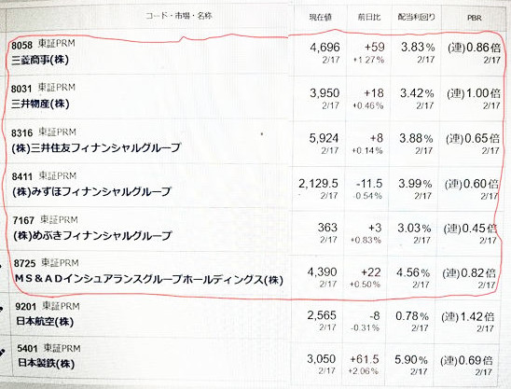The width and height of the screenshot is (511, 389).
Task: Click the コード・市場・名称 column header
Action: click(x=179, y=16)
